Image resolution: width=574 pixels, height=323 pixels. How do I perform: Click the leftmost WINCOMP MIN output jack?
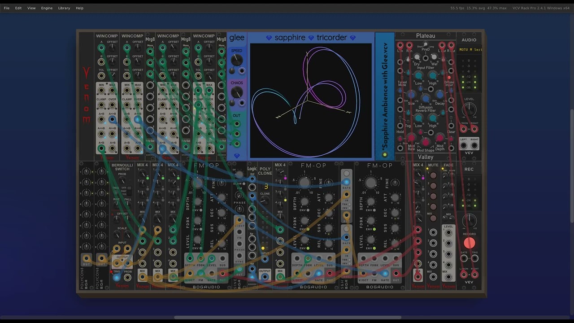tap(101, 91)
